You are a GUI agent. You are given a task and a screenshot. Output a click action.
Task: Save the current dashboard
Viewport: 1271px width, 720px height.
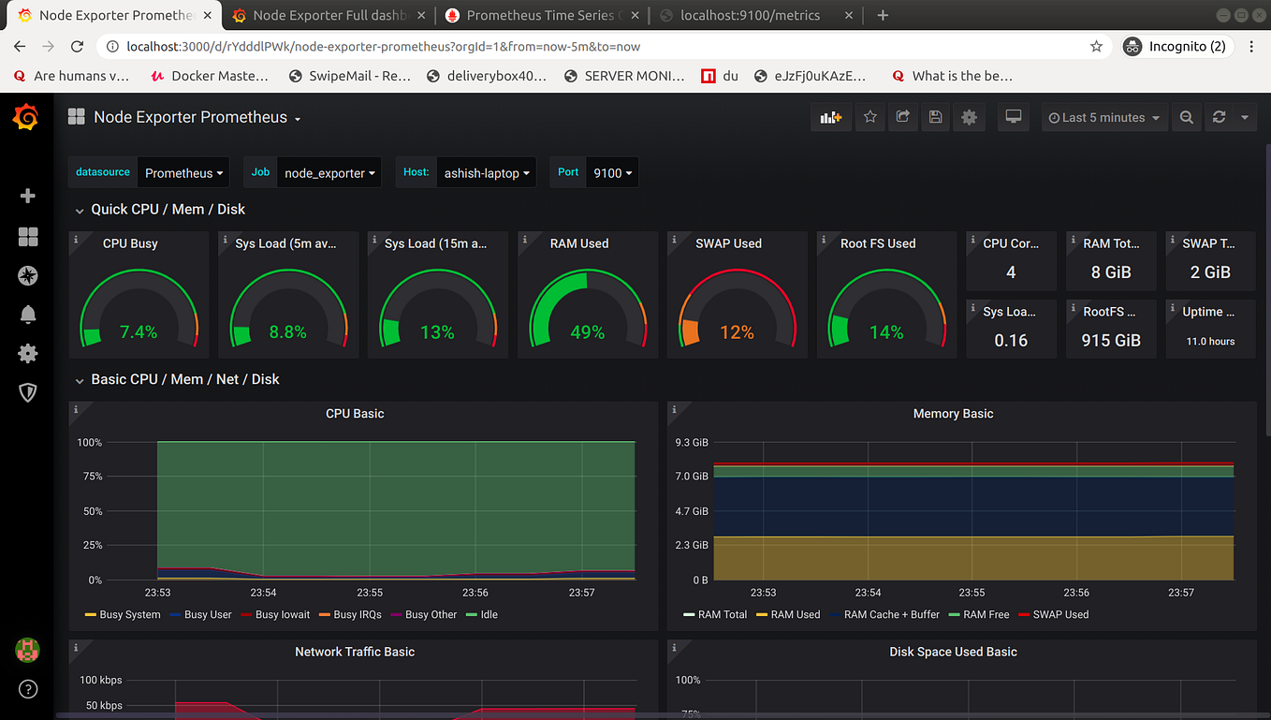pos(935,117)
